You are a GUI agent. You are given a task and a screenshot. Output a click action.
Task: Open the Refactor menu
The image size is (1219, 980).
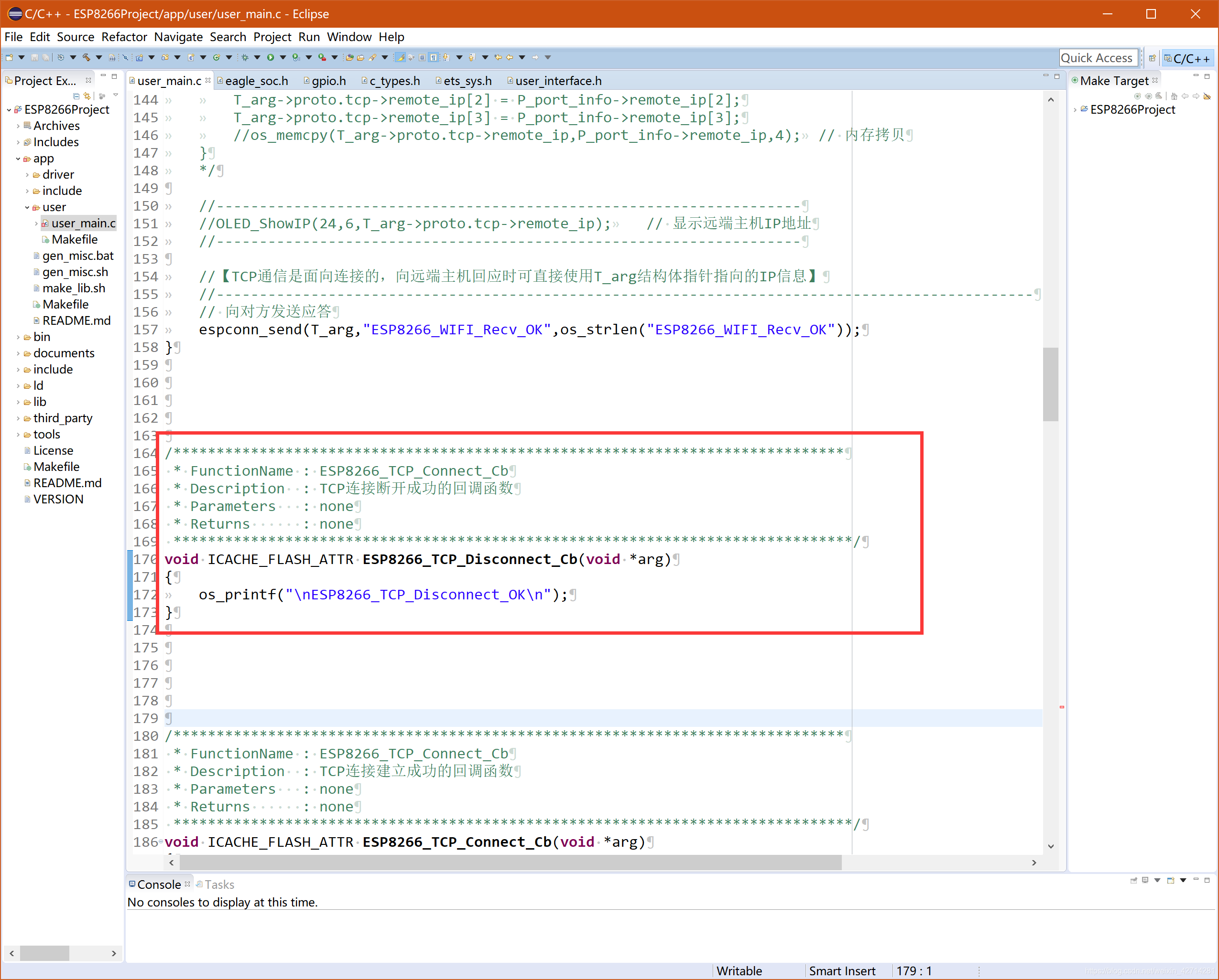(124, 37)
